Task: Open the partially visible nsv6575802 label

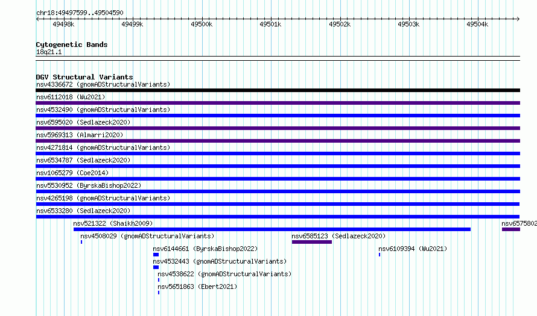Action: (x=519, y=223)
